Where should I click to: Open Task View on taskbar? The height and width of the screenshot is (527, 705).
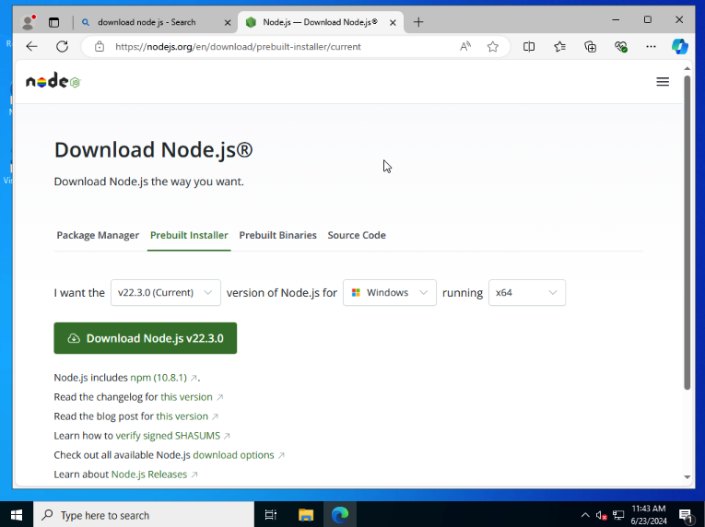click(271, 515)
